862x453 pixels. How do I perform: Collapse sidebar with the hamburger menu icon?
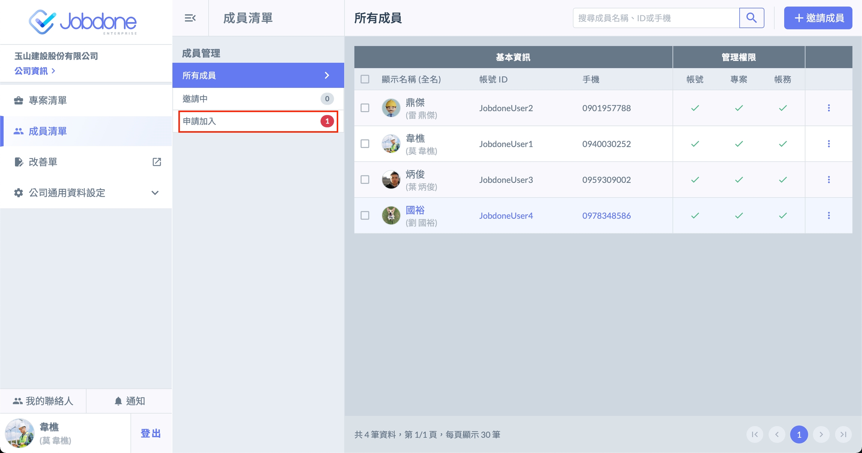point(190,18)
